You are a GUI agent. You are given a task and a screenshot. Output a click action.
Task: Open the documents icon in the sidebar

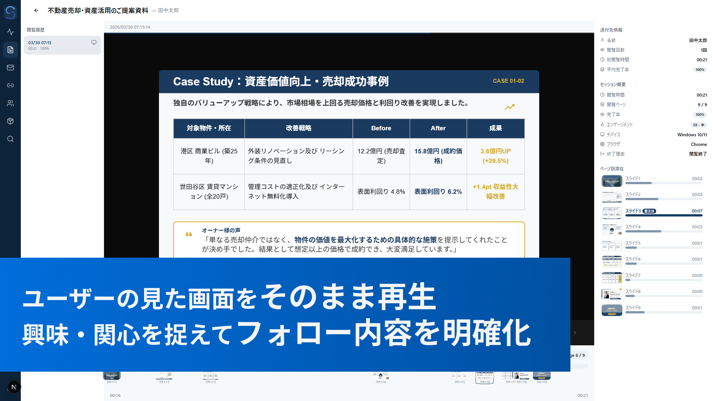point(10,50)
